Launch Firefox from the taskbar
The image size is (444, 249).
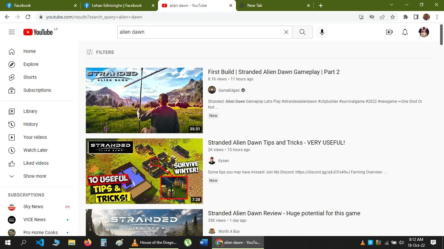(88, 243)
